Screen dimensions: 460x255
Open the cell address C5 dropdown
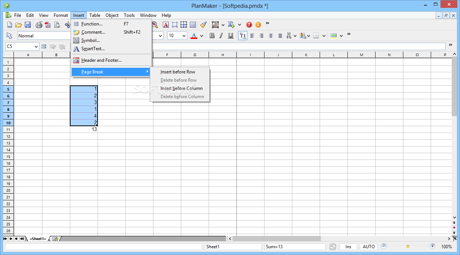pos(36,46)
